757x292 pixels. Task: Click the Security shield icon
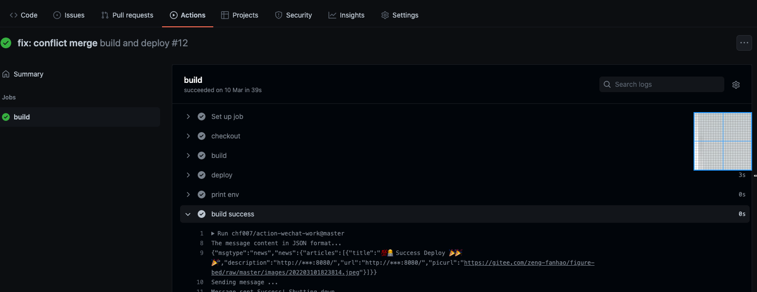[x=279, y=15]
